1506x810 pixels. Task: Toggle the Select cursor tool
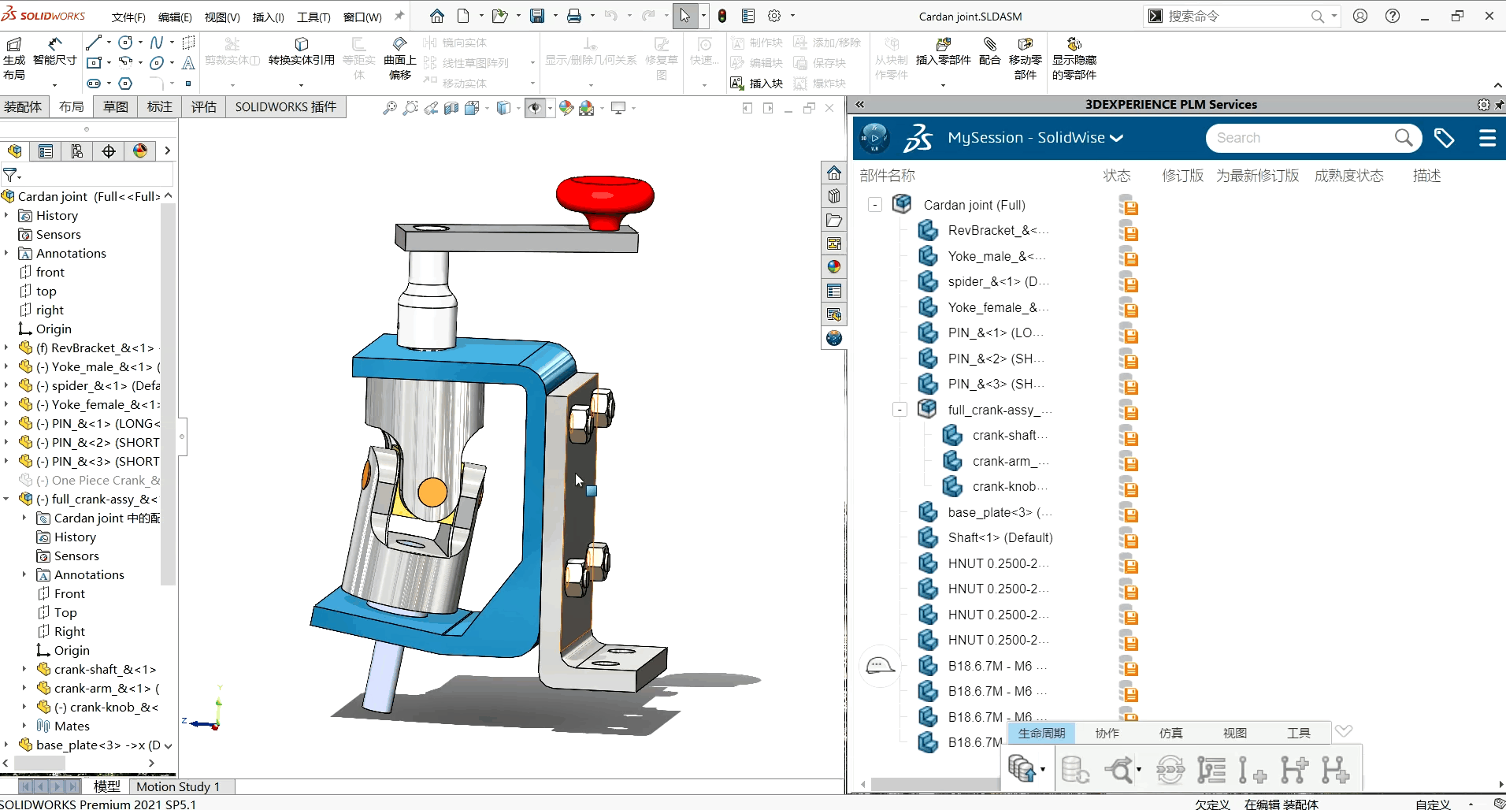coord(685,16)
